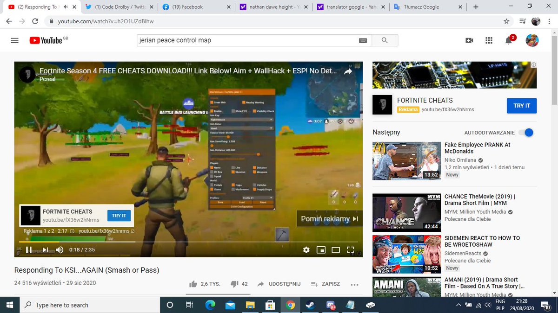
Task: Like the video with thumbs up
Action: click(x=193, y=284)
